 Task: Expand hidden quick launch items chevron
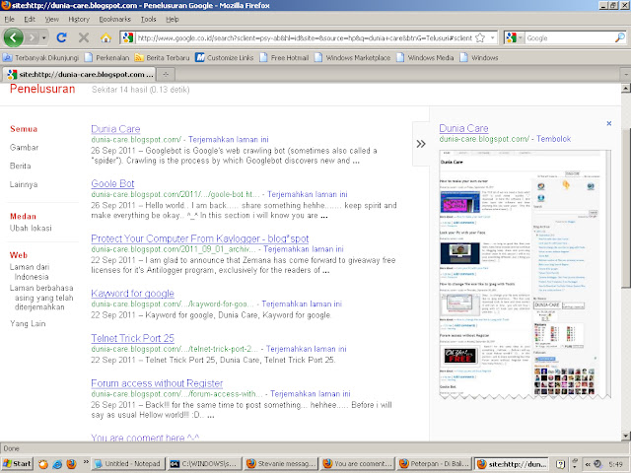click(x=86, y=462)
